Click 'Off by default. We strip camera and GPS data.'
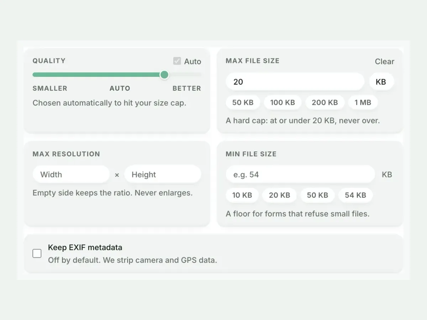Image resolution: width=427 pixels, height=320 pixels. [x=132, y=260]
